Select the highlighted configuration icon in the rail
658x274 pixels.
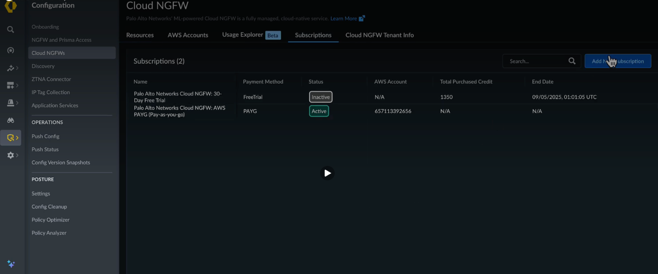click(10, 137)
